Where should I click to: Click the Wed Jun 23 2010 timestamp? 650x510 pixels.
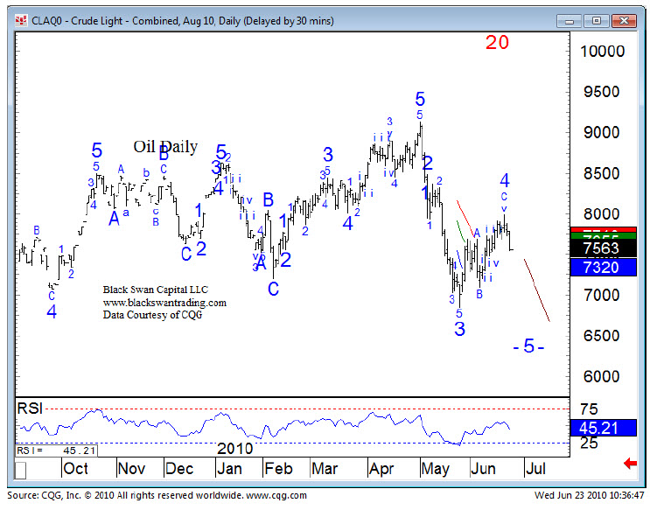(x=589, y=495)
